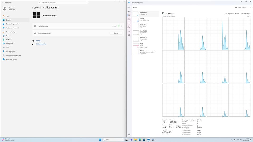Screen dimensions: 253x142
Task: Open Startup apps icon in Task Manager
Action: [129, 23]
